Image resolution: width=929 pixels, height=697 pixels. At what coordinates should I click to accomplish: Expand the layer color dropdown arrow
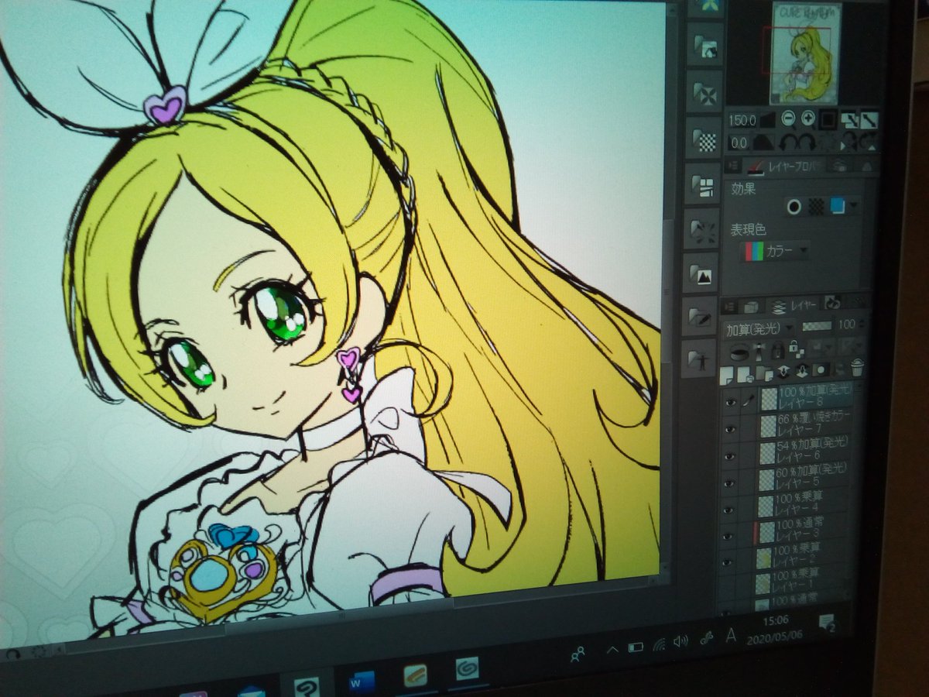point(853,206)
